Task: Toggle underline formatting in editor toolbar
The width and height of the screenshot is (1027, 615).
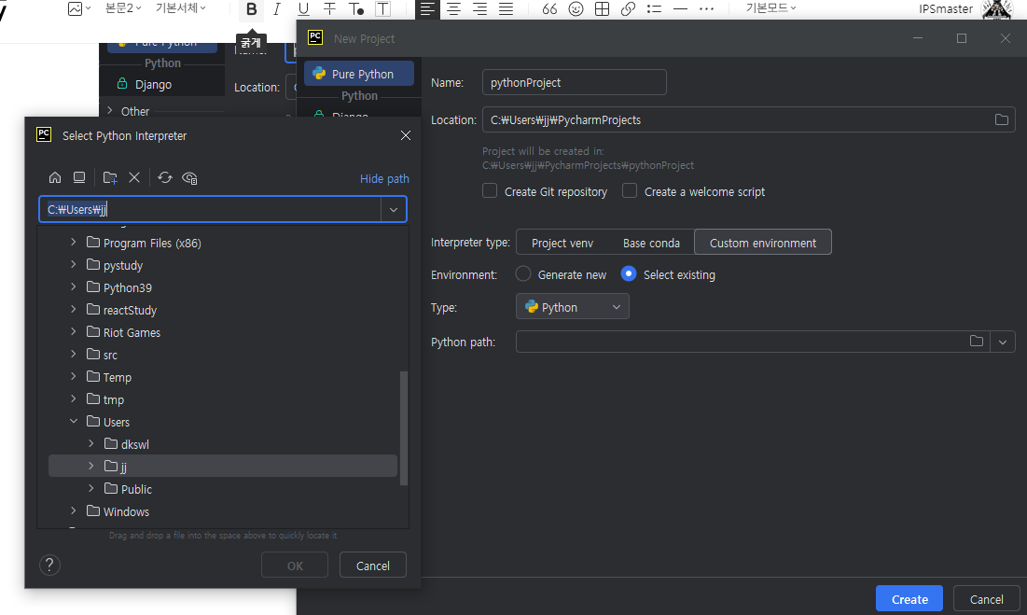Action: (x=303, y=9)
